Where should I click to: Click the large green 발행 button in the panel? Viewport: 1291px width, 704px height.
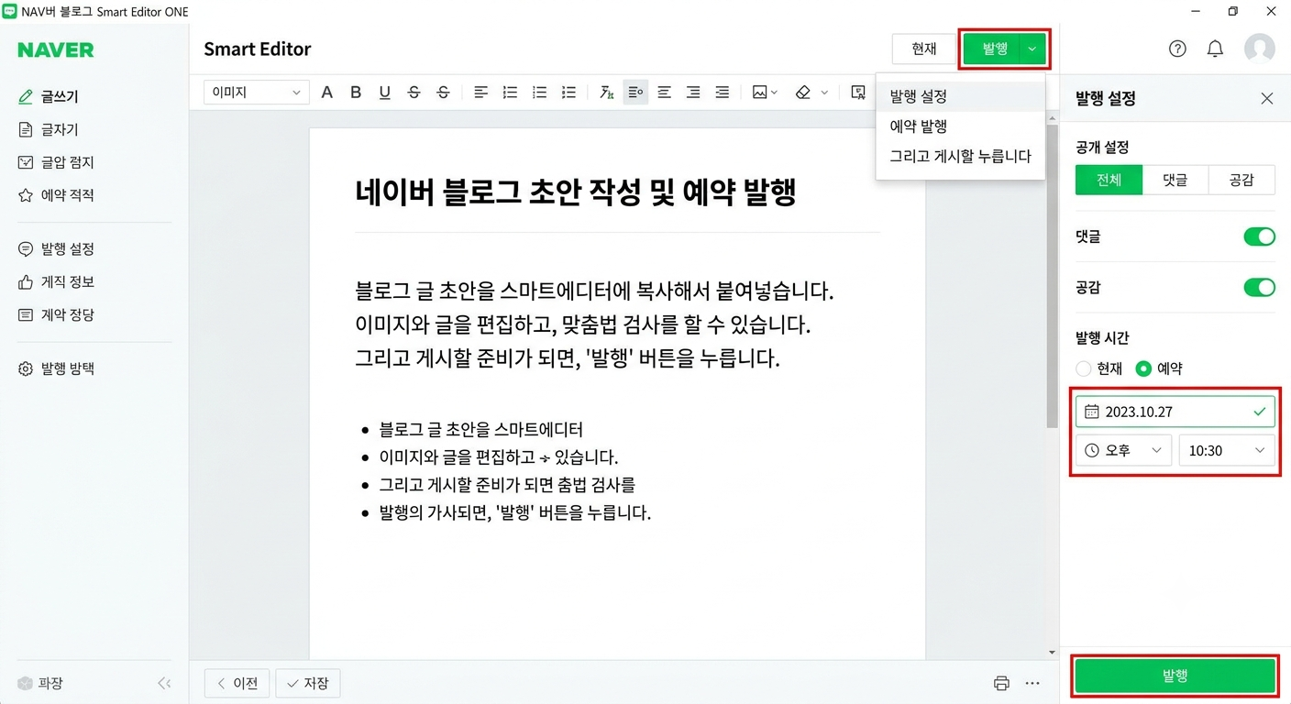[x=1175, y=676]
